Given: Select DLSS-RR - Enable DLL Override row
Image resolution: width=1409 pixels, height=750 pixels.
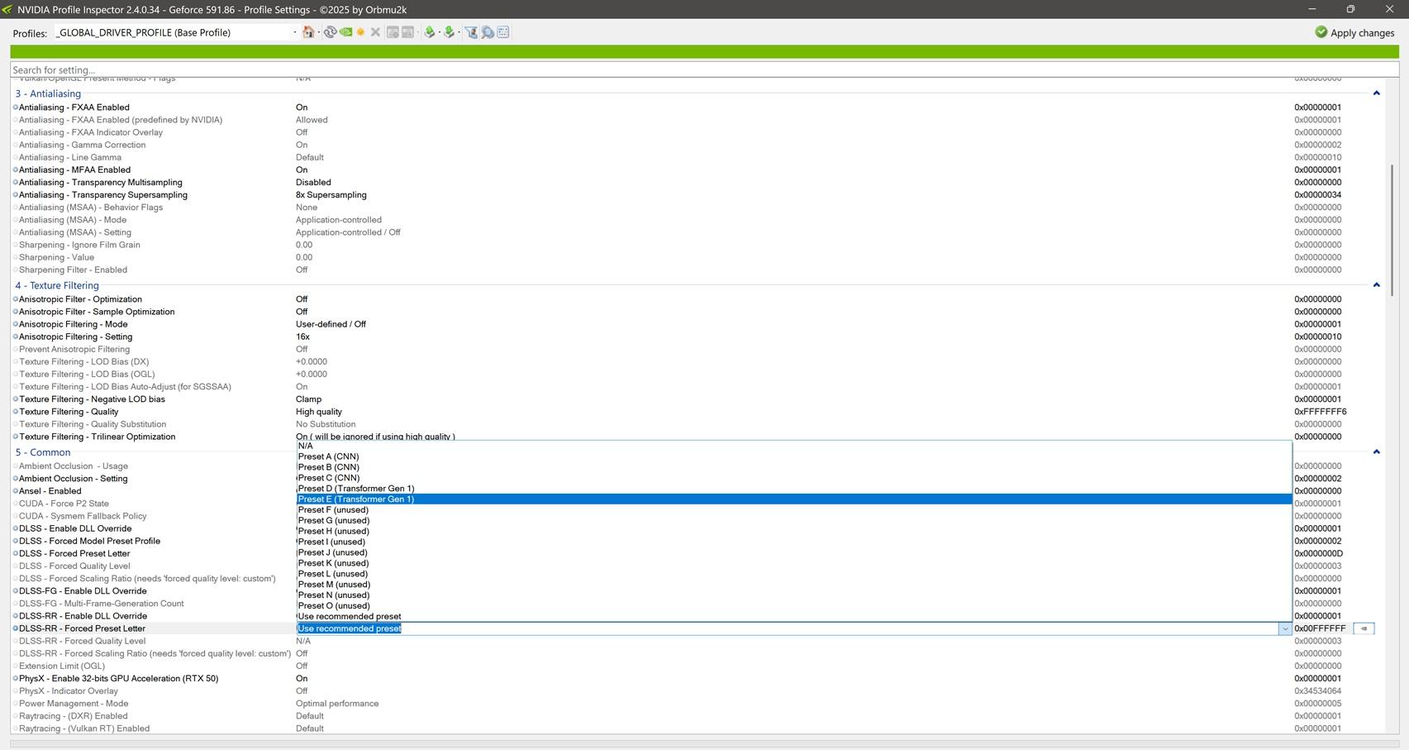Looking at the screenshot, I should (83, 616).
